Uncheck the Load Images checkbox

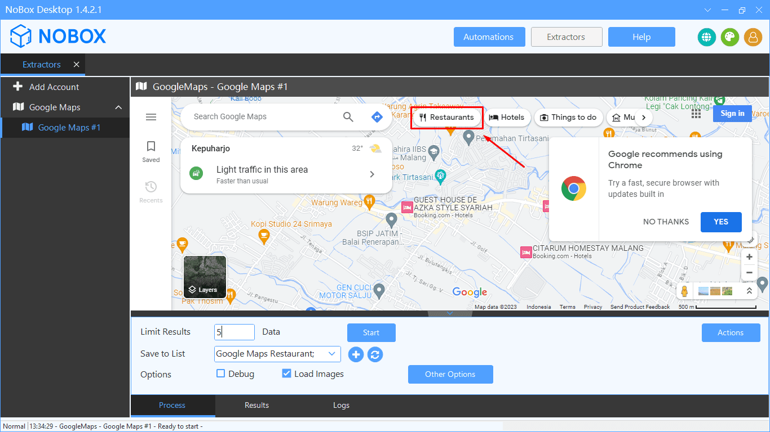pos(286,373)
